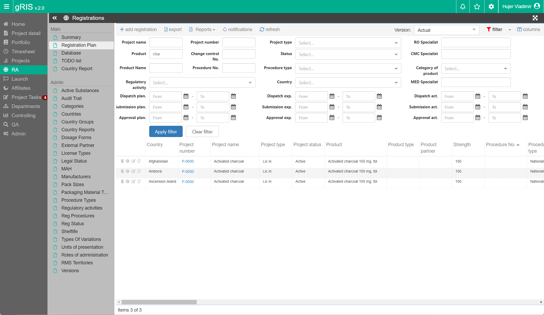The width and height of the screenshot is (544, 315).
Task: Open notifications in the toolbar
Action: point(237,29)
